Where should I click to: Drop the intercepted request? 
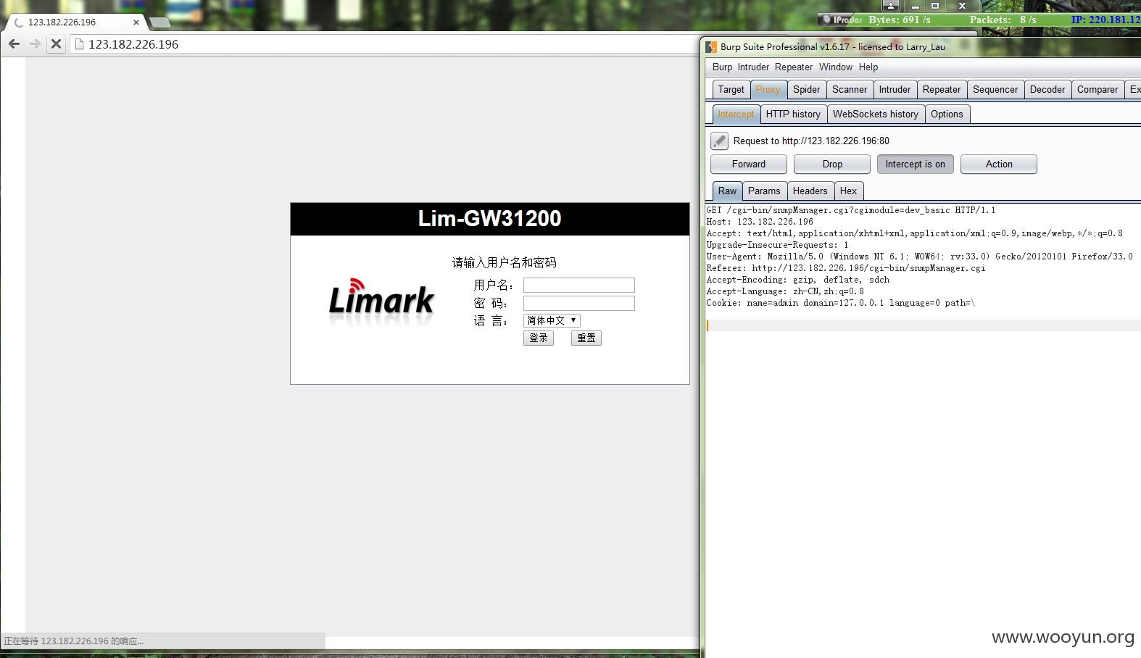832,164
